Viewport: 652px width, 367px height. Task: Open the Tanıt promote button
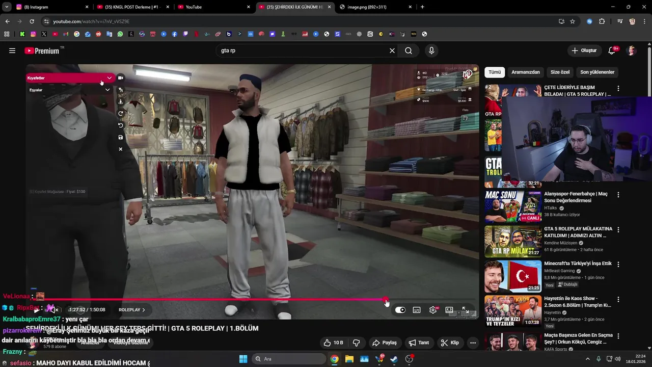[x=419, y=343]
